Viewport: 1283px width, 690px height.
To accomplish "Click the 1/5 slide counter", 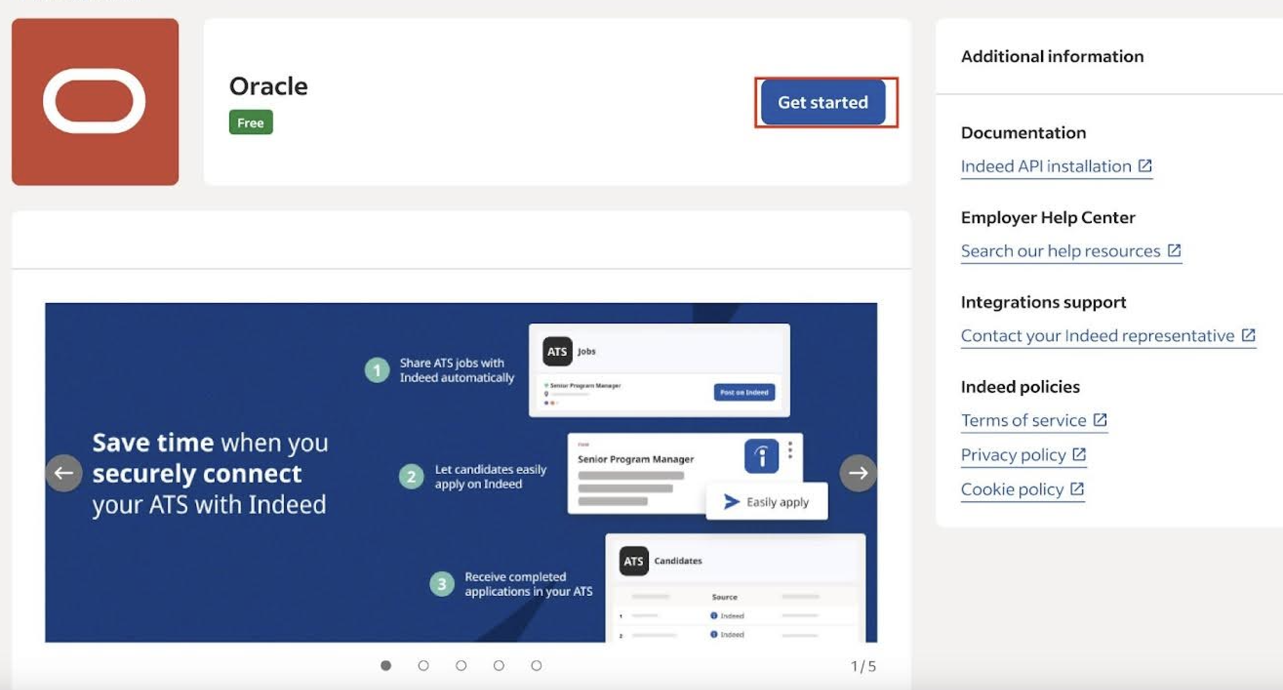I will pyautogui.click(x=863, y=666).
